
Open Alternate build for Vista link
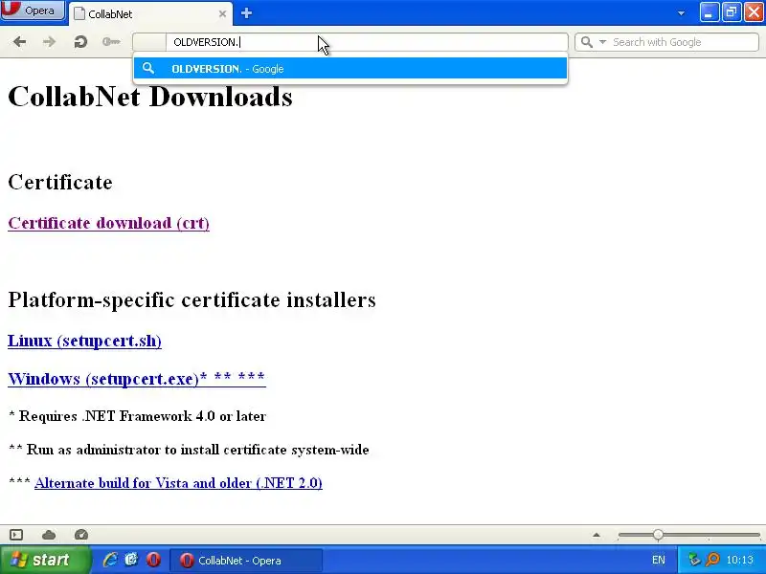click(178, 483)
